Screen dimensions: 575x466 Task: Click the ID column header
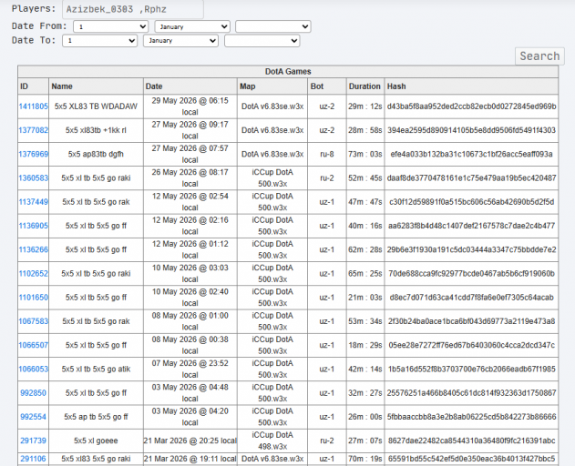[x=34, y=86]
